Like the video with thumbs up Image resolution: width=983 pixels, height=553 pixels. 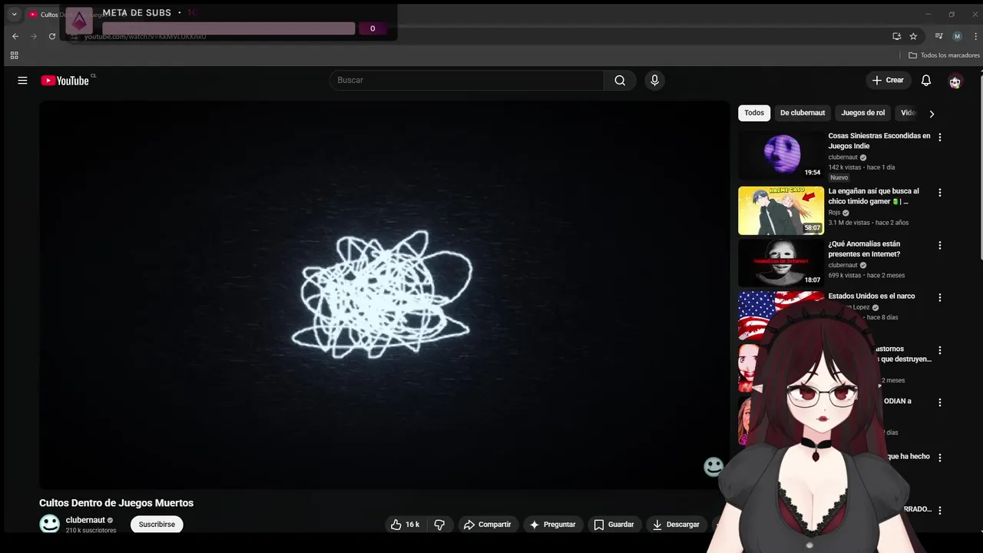tap(405, 525)
